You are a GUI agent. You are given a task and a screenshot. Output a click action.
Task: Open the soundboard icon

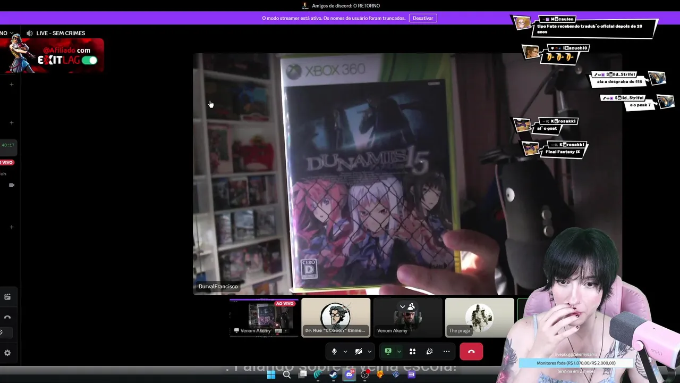[429, 352]
